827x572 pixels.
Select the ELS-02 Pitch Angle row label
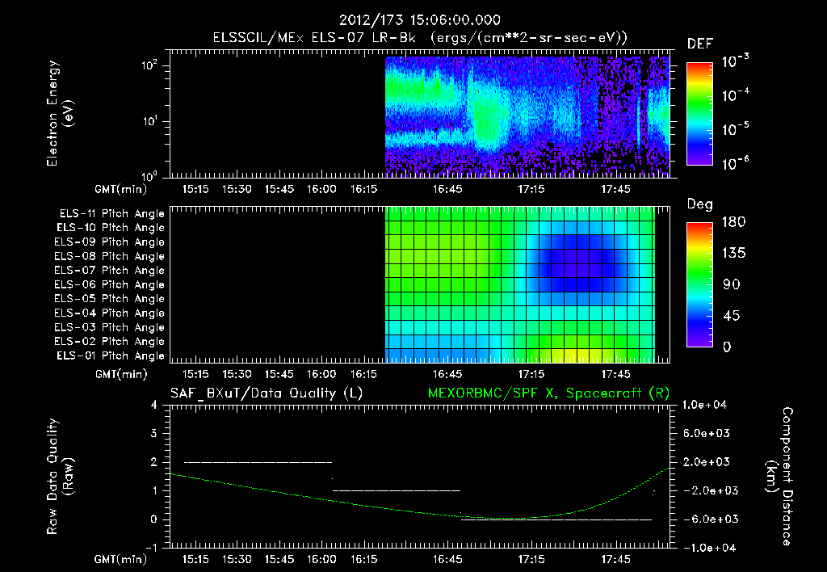pos(109,342)
